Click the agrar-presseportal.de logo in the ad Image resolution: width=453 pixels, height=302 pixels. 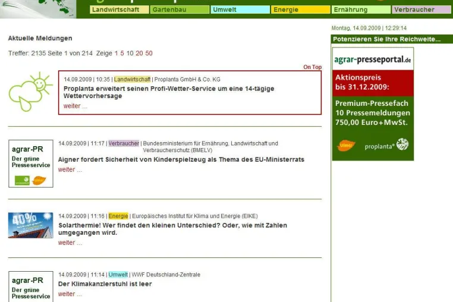(373, 59)
